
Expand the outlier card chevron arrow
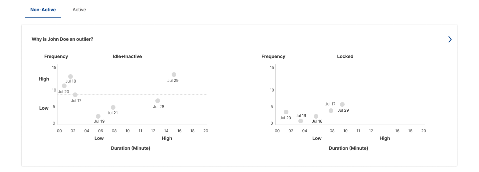[450, 39]
